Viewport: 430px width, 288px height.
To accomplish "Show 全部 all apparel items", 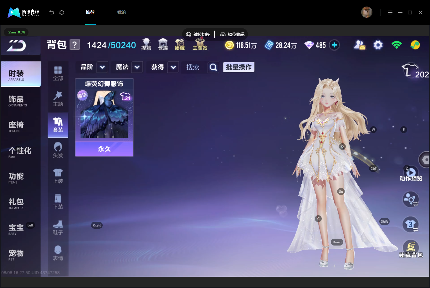I will (58, 74).
